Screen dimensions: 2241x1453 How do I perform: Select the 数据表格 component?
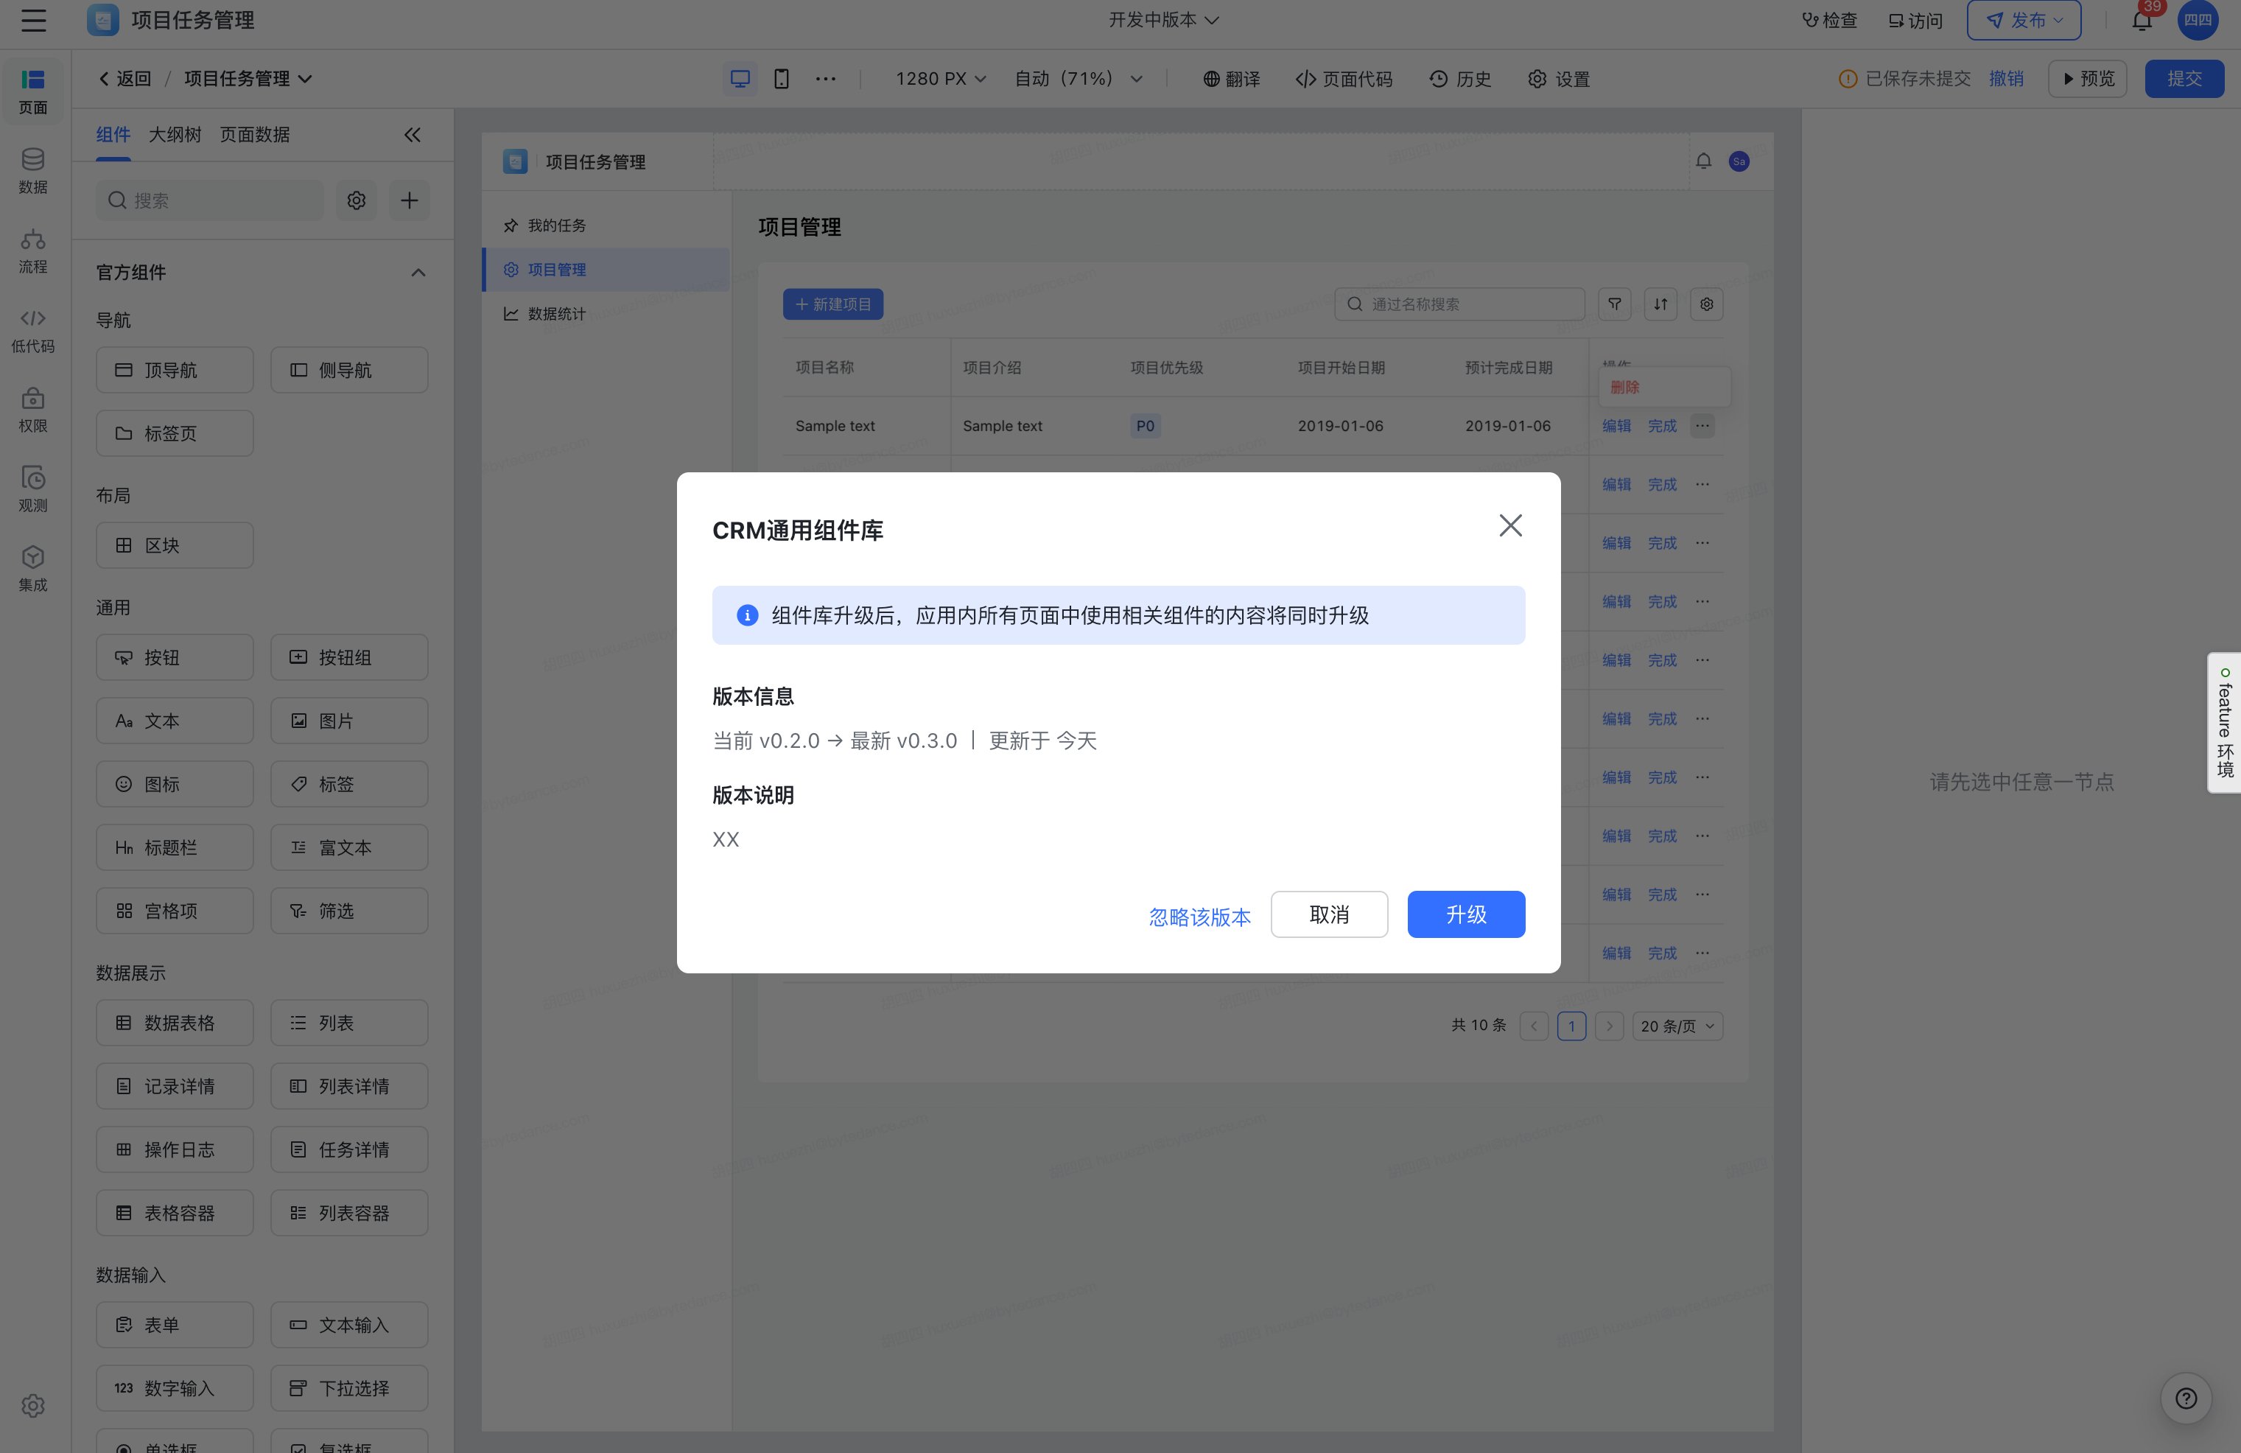(174, 1023)
